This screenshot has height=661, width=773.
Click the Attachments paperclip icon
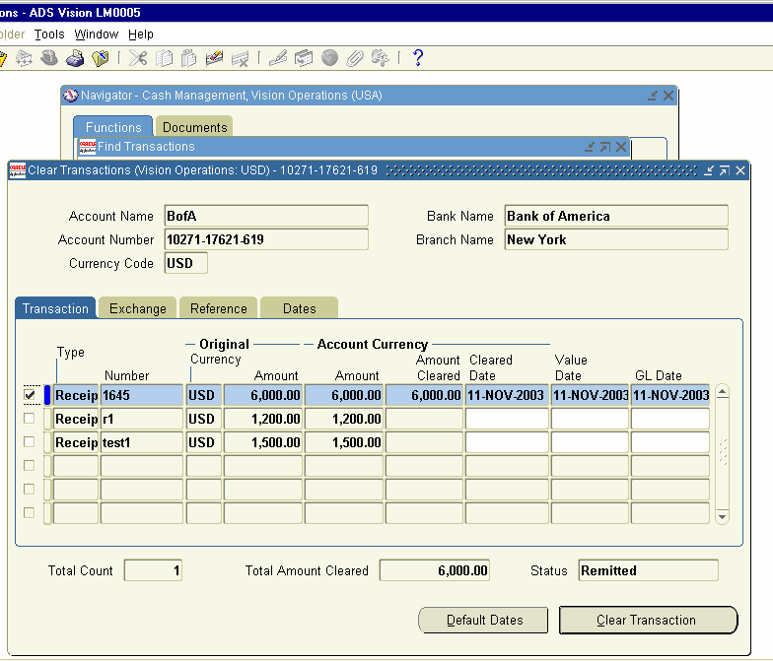coord(355,58)
